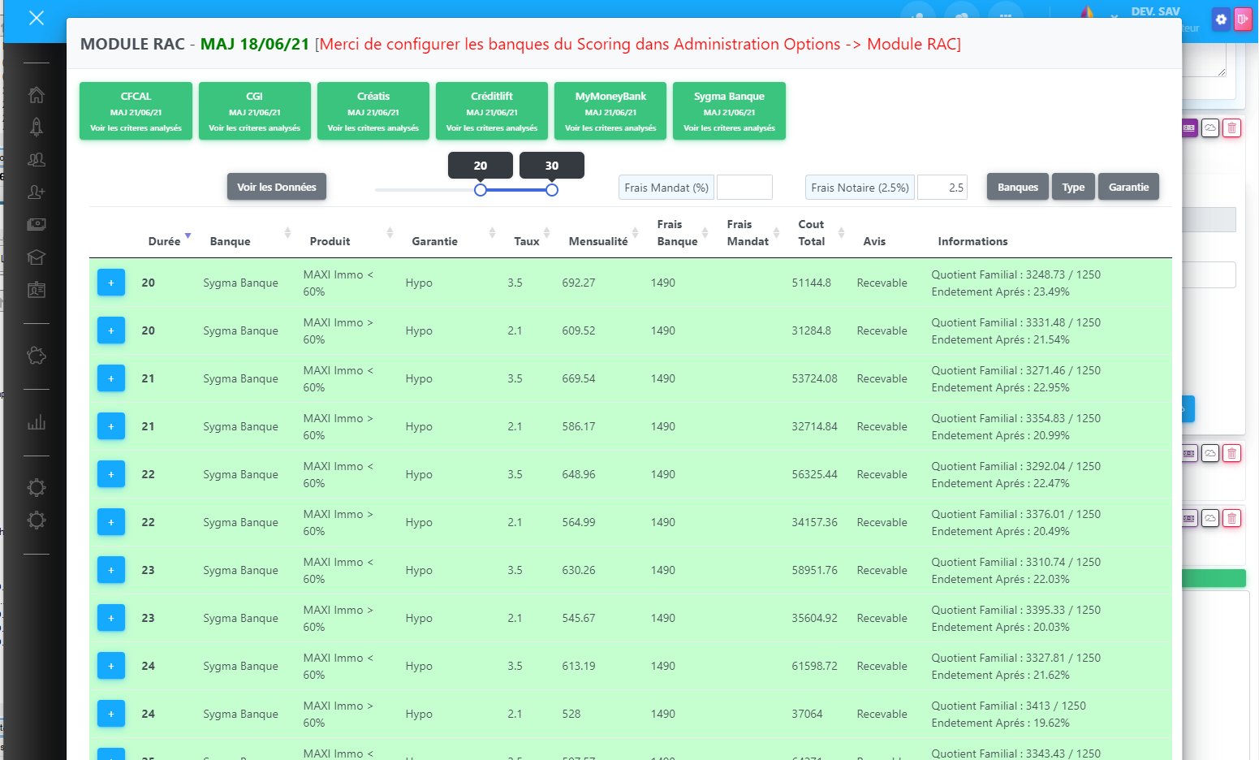Sort the table by the Taux column
The width and height of the screenshot is (1259, 760).
527,241
